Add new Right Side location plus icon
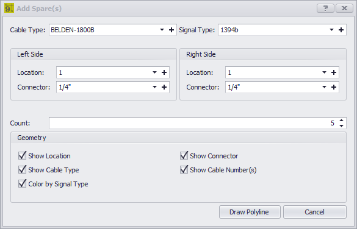The width and height of the screenshot is (357, 229). (x=334, y=72)
